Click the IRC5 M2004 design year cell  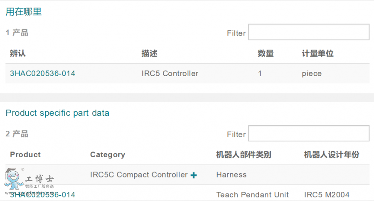pyautogui.click(x=327, y=195)
